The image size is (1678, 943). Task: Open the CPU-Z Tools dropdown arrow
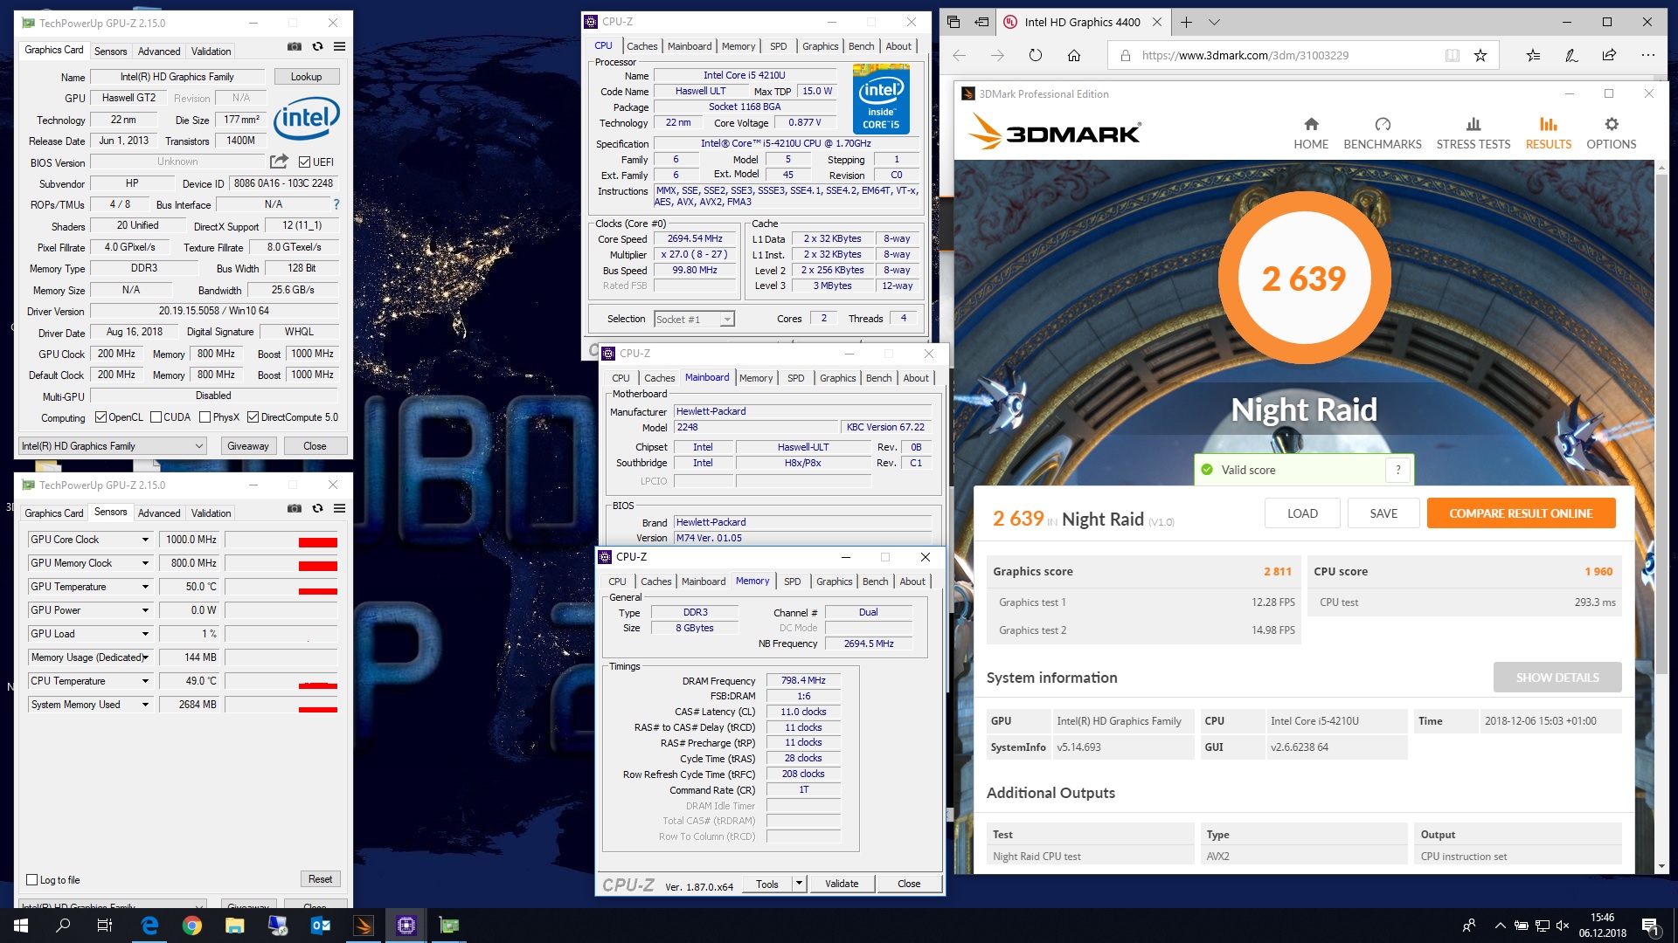(798, 884)
